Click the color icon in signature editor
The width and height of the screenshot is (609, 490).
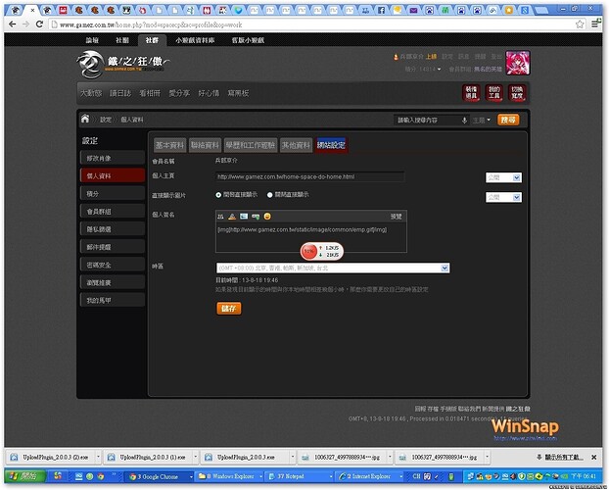pos(232,217)
